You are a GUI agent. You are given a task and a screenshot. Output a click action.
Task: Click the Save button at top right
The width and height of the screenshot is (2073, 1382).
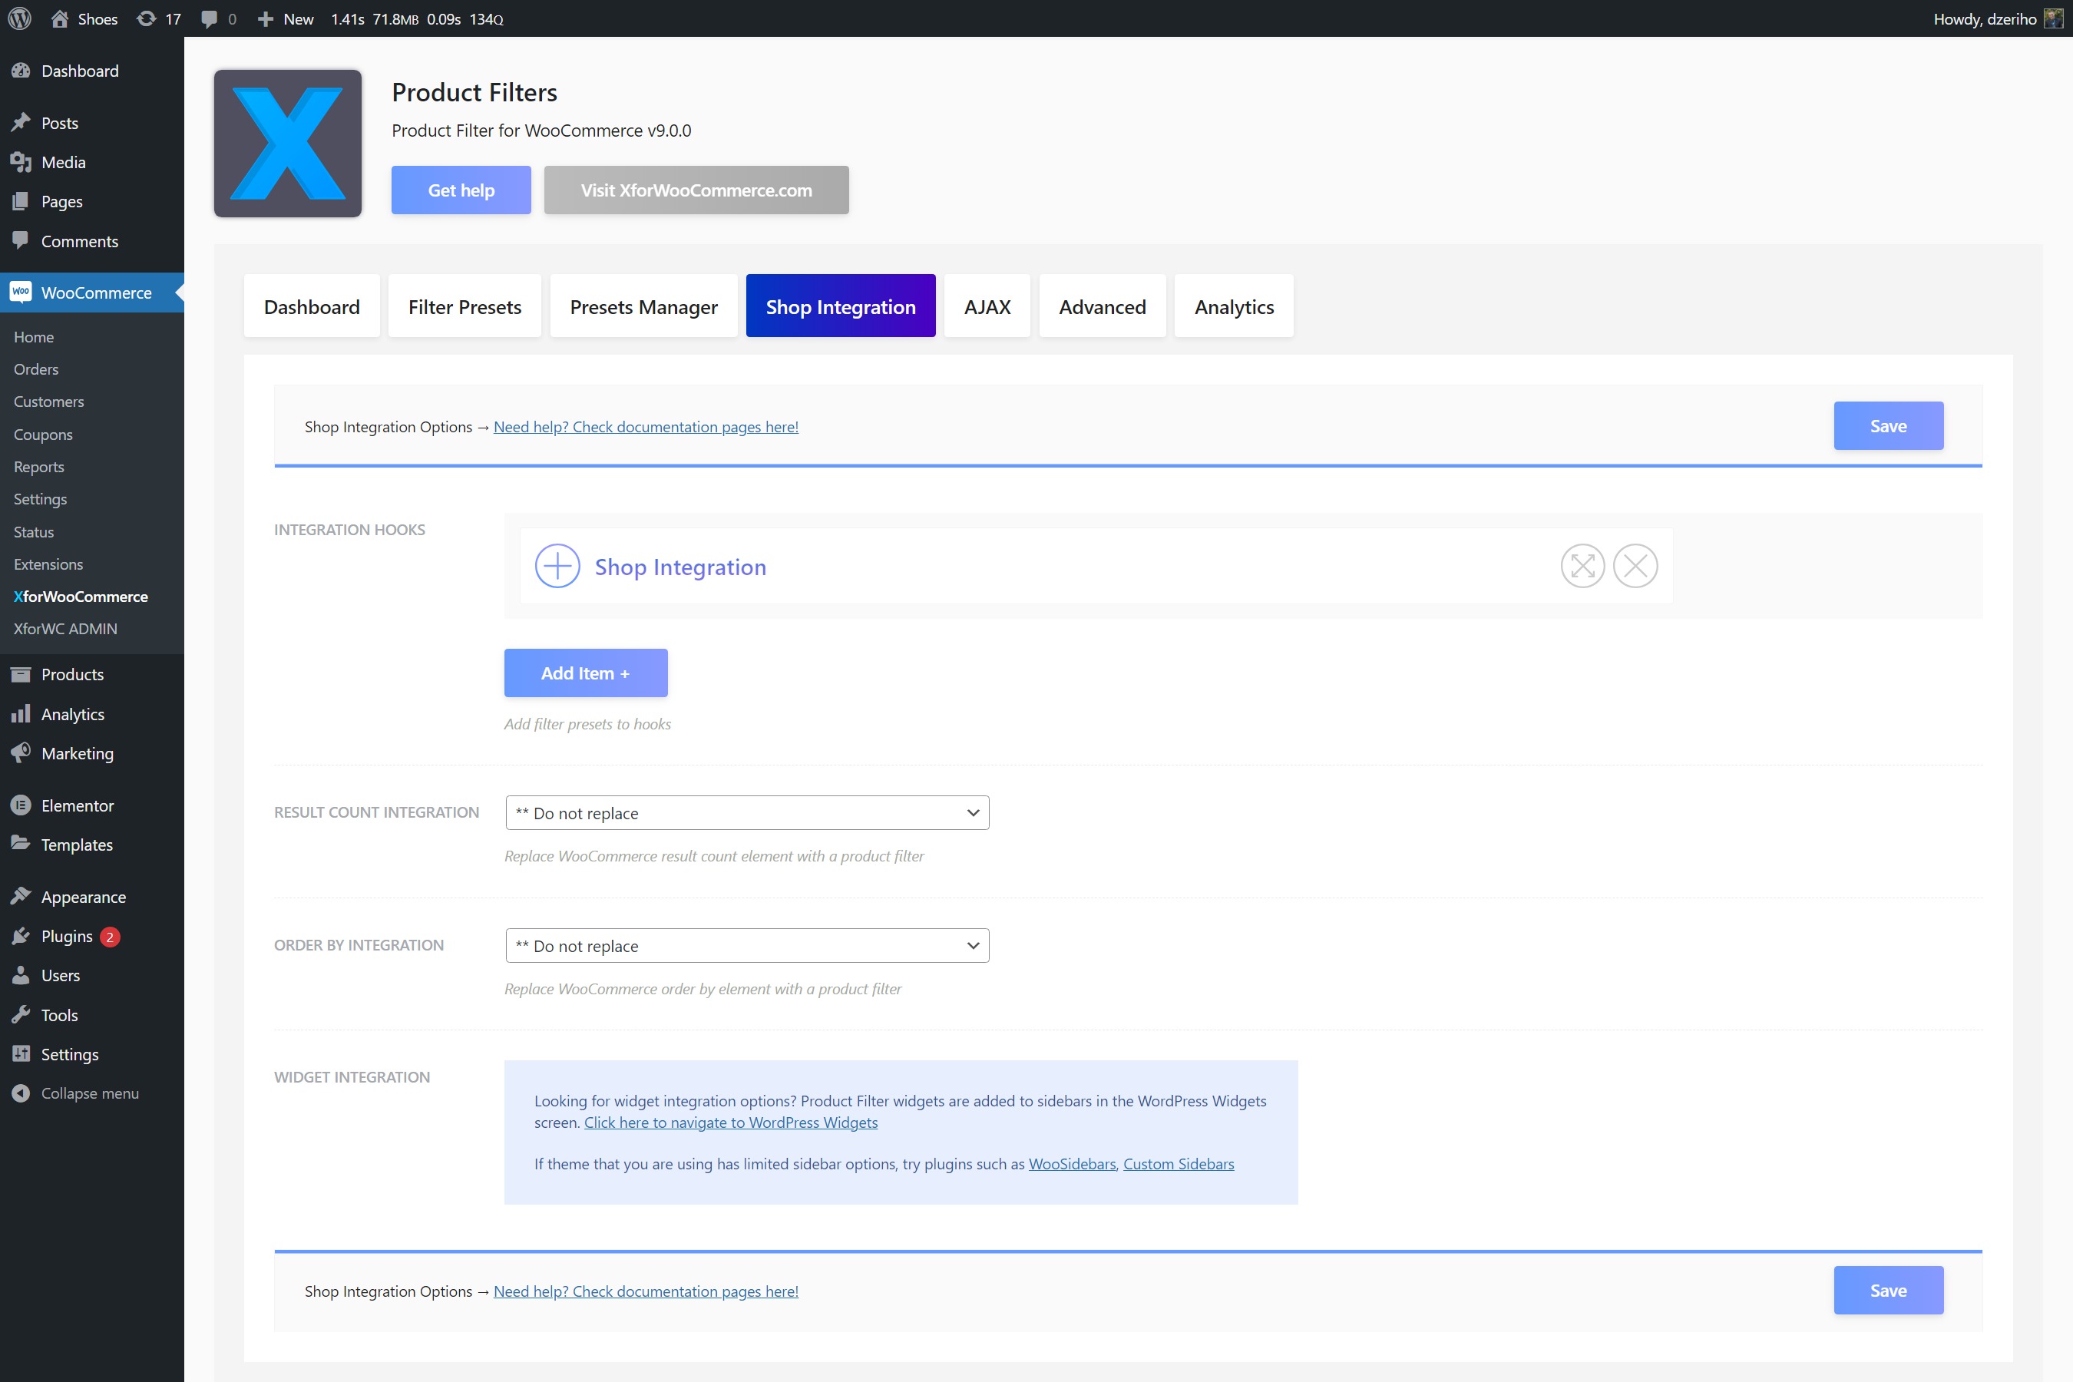[1888, 425]
